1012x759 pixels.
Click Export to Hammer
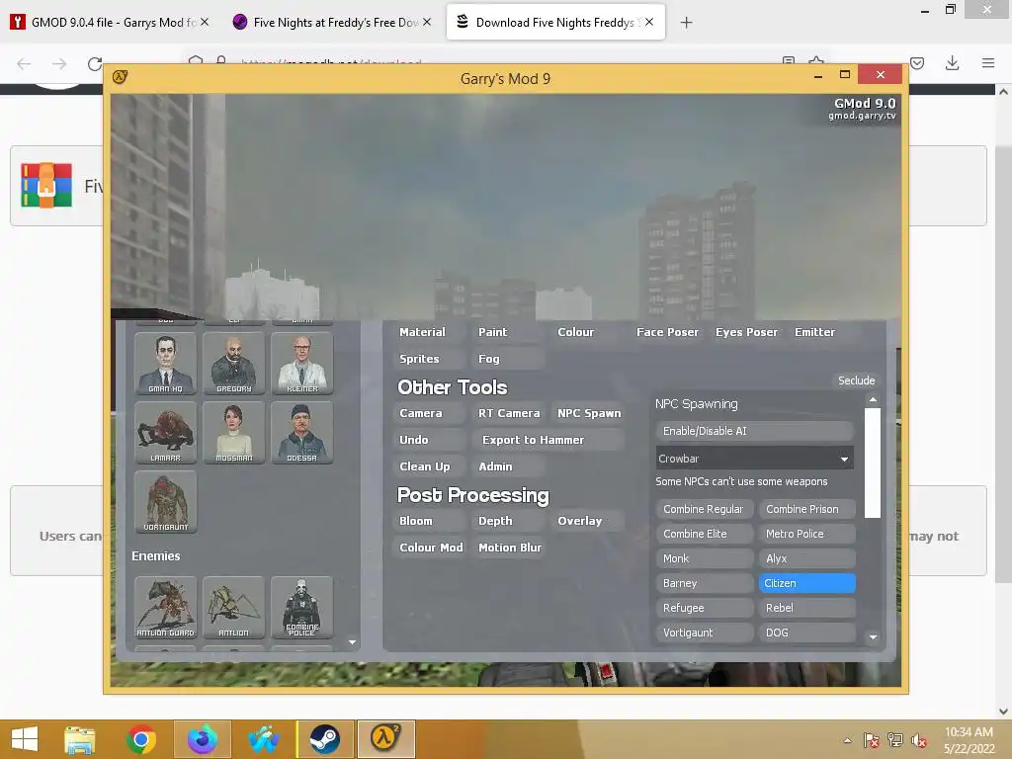click(x=548, y=440)
